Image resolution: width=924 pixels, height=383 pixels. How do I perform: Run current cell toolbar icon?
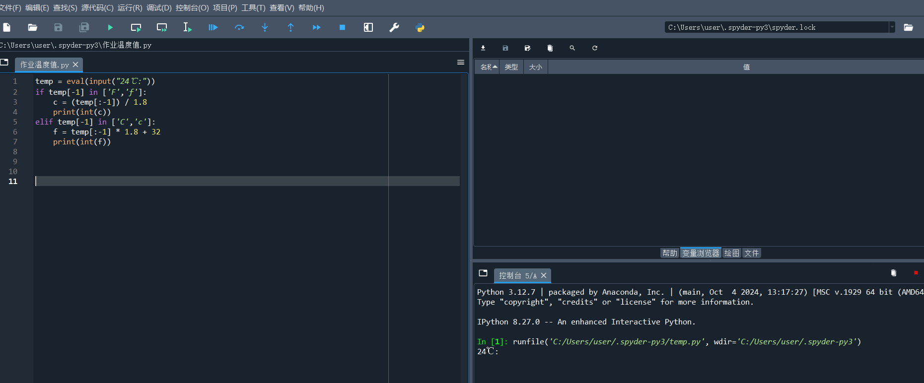(x=136, y=27)
